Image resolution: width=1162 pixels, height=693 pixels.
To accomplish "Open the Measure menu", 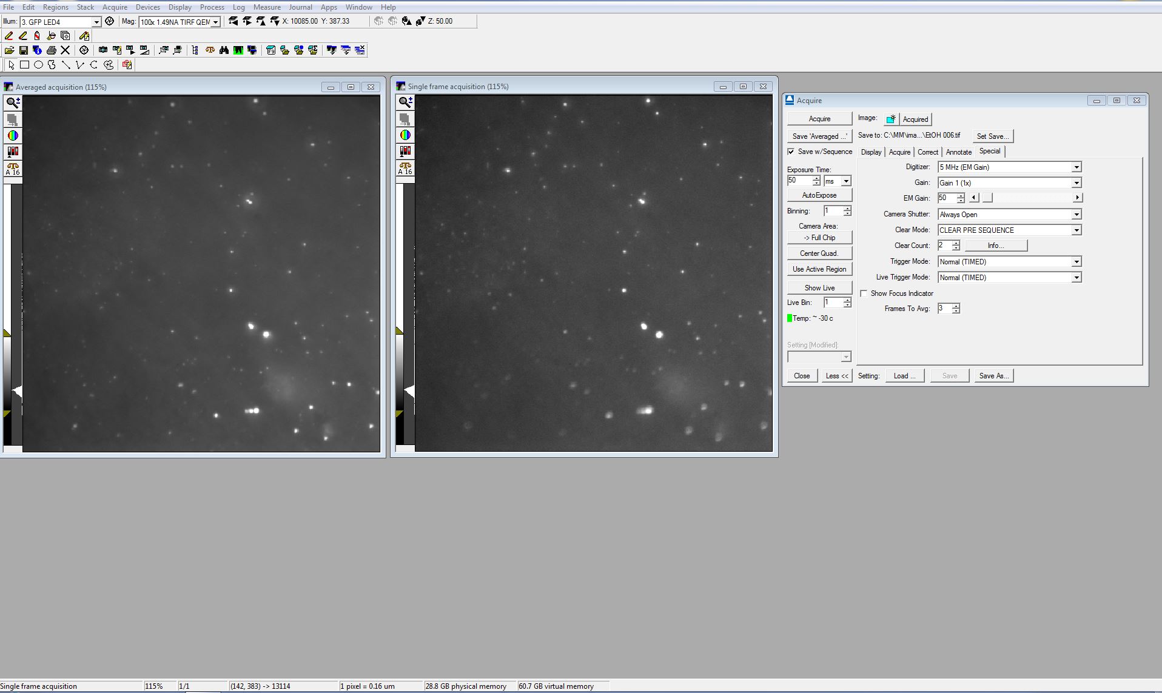I will (x=267, y=7).
